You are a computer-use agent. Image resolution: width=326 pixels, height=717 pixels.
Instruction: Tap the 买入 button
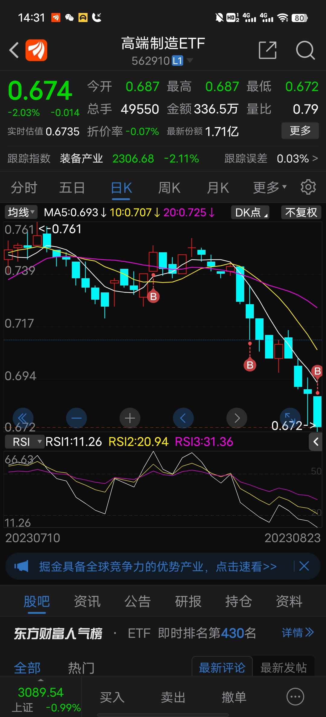[112, 697]
